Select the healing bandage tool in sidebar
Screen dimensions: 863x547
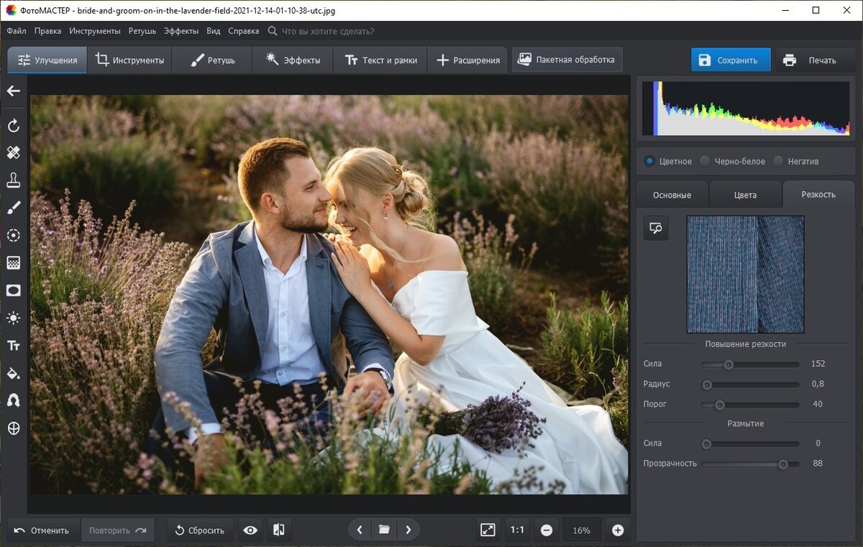point(14,152)
